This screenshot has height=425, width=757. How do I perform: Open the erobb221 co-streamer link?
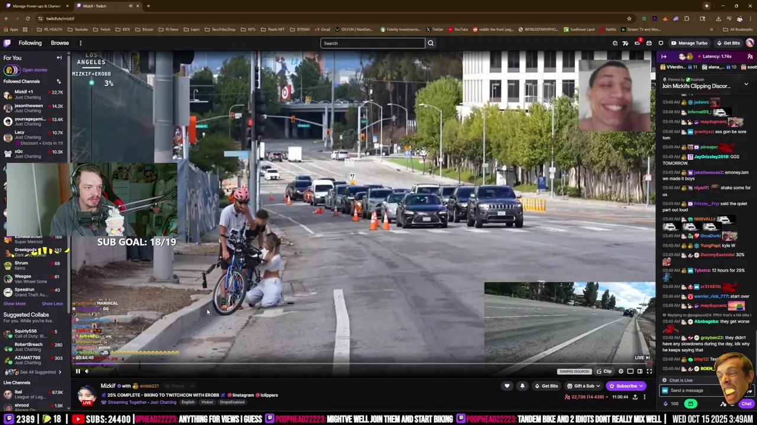[x=149, y=386]
